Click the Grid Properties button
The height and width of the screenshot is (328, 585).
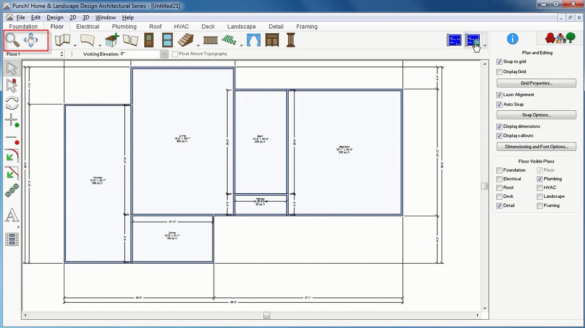click(536, 83)
